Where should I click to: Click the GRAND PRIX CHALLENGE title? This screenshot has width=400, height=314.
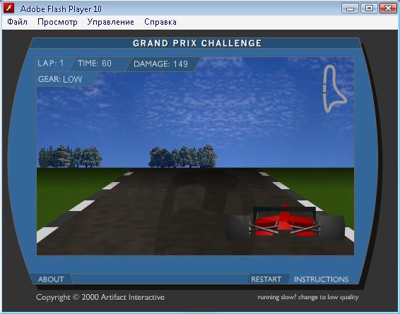(197, 43)
